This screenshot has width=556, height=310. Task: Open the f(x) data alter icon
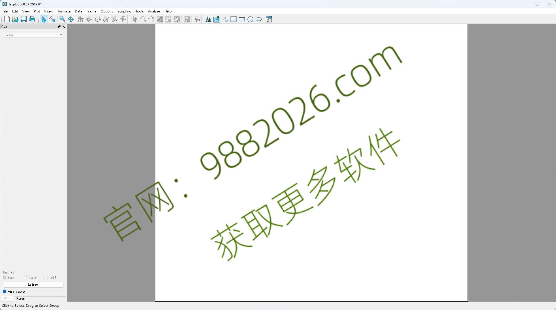(x=197, y=19)
